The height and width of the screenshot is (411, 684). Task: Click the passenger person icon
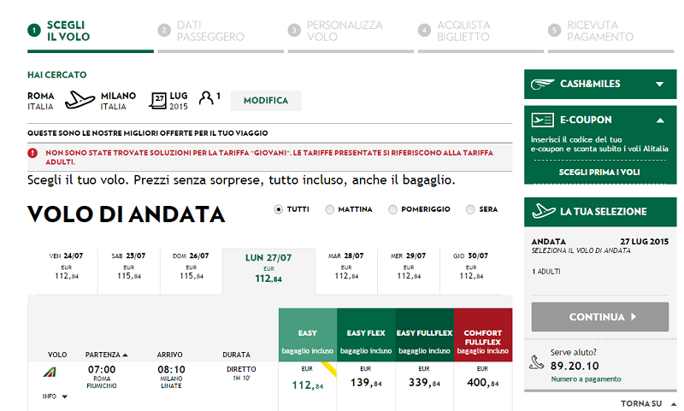pos(206,98)
